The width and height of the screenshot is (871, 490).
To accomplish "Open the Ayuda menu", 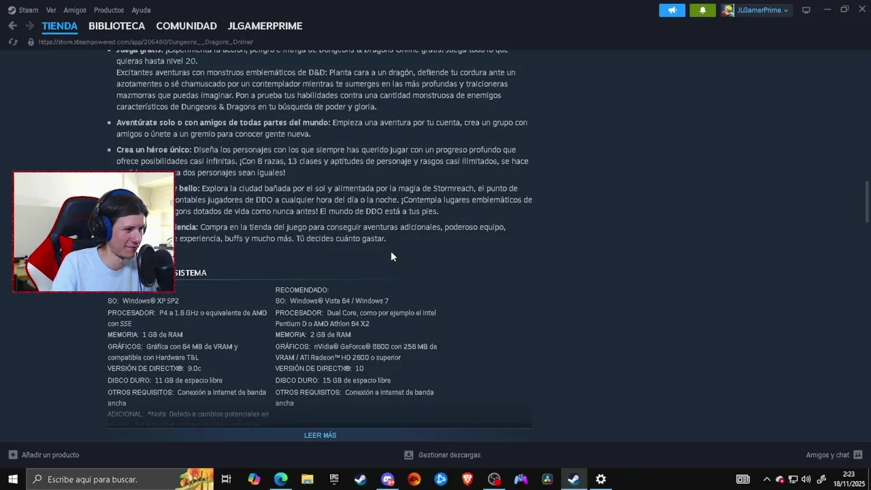I will pos(141,10).
